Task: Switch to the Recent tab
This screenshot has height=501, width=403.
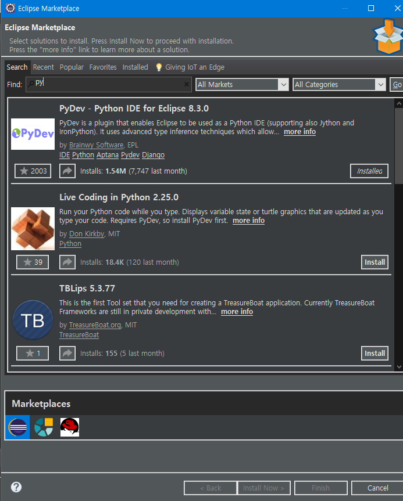Action: pyautogui.click(x=44, y=67)
